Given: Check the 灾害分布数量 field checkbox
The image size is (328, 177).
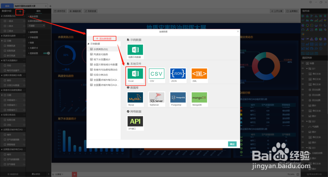Looking at the screenshot, I should point(5,85).
